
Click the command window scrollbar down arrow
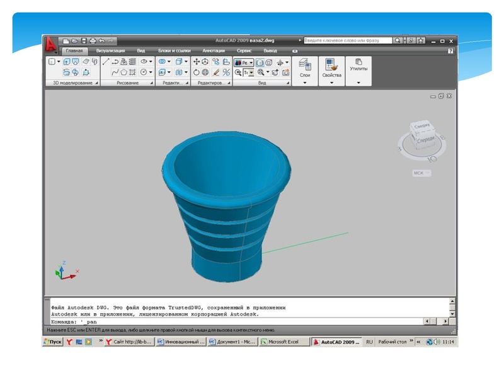[x=452, y=313]
